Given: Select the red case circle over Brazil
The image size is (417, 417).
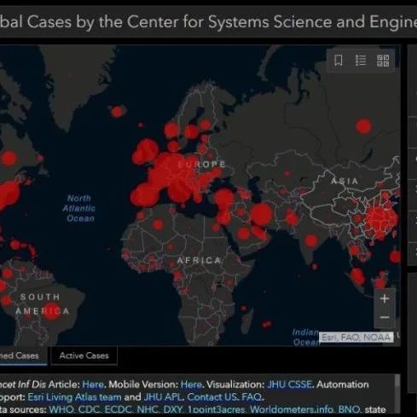Looking at the screenshot, I should pos(51,310).
